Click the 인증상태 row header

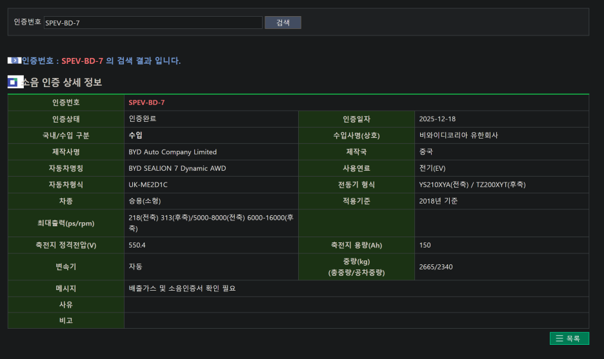tap(66, 119)
